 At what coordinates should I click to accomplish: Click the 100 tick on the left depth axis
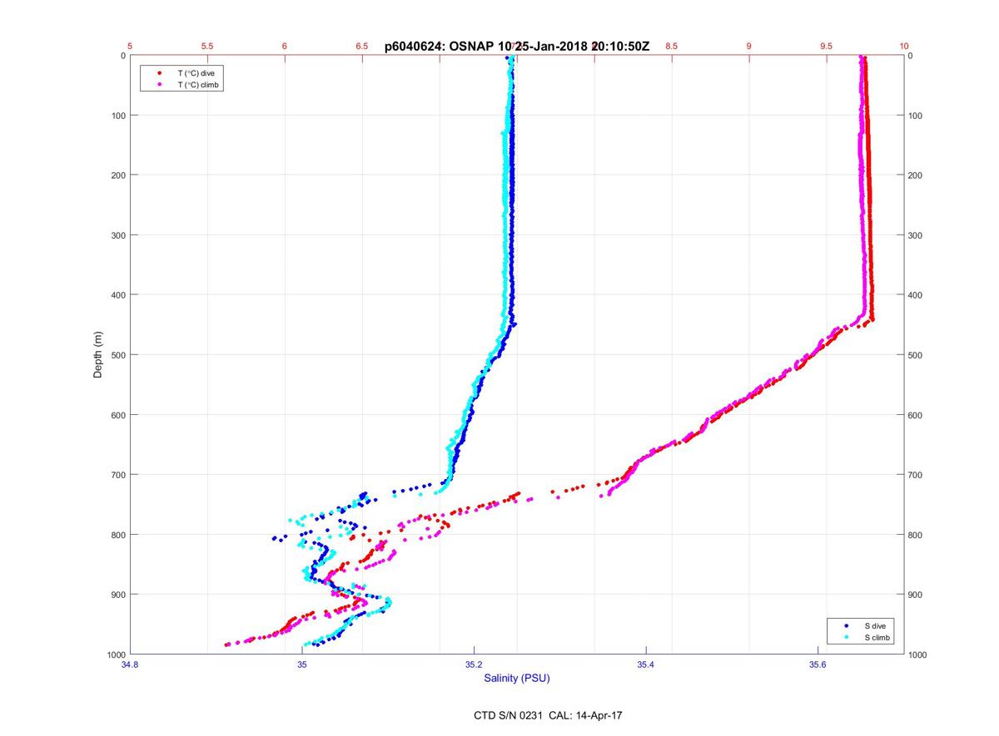118,116
